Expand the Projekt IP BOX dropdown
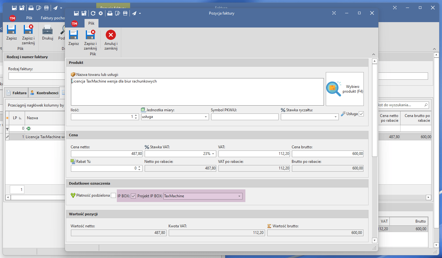The width and height of the screenshot is (442, 258). 239,196
